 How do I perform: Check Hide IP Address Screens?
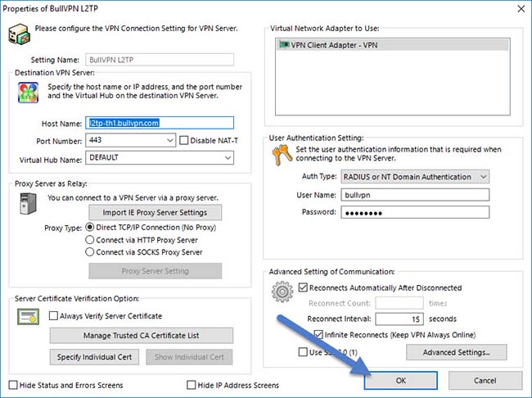click(x=192, y=385)
